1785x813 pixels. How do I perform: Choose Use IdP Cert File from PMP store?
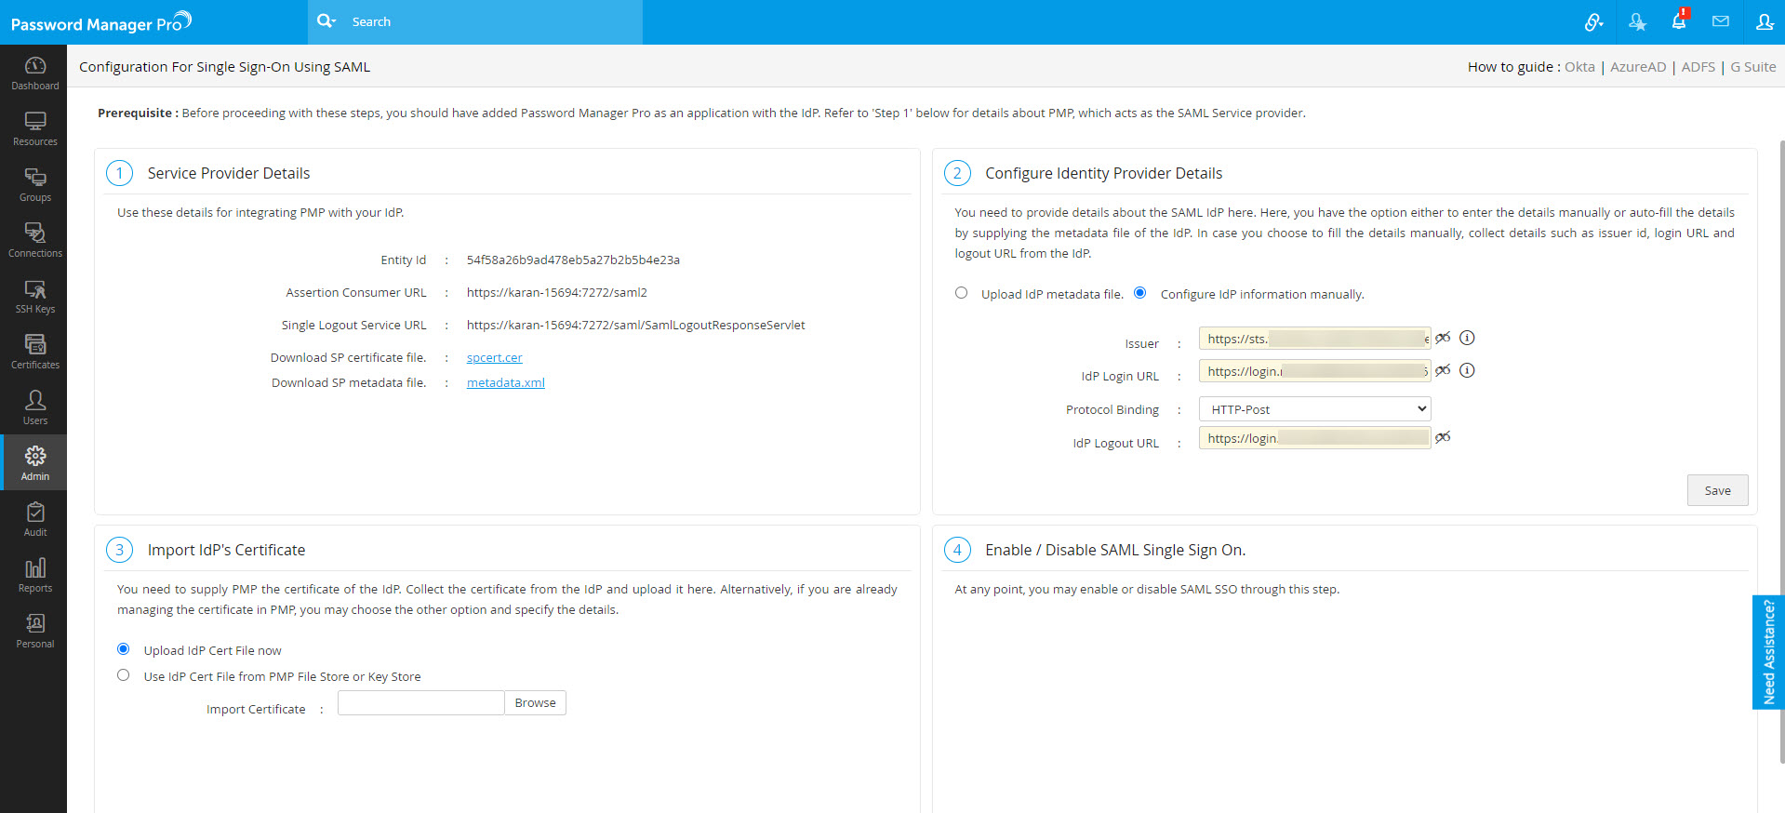coord(124,675)
